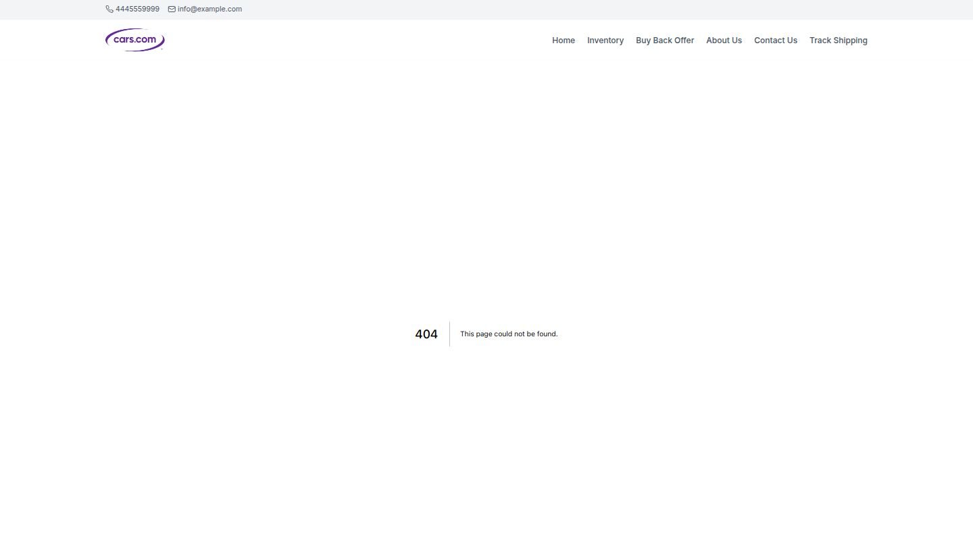Open the About Us page
Viewport: 973px width, 547px height.
[x=724, y=41]
